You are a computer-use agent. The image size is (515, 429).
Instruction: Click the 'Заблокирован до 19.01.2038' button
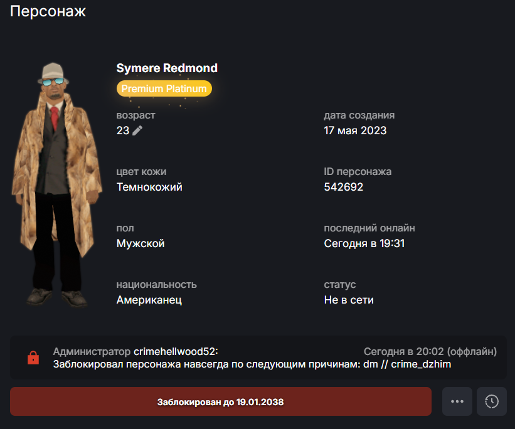pyautogui.click(x=220, y=401)
